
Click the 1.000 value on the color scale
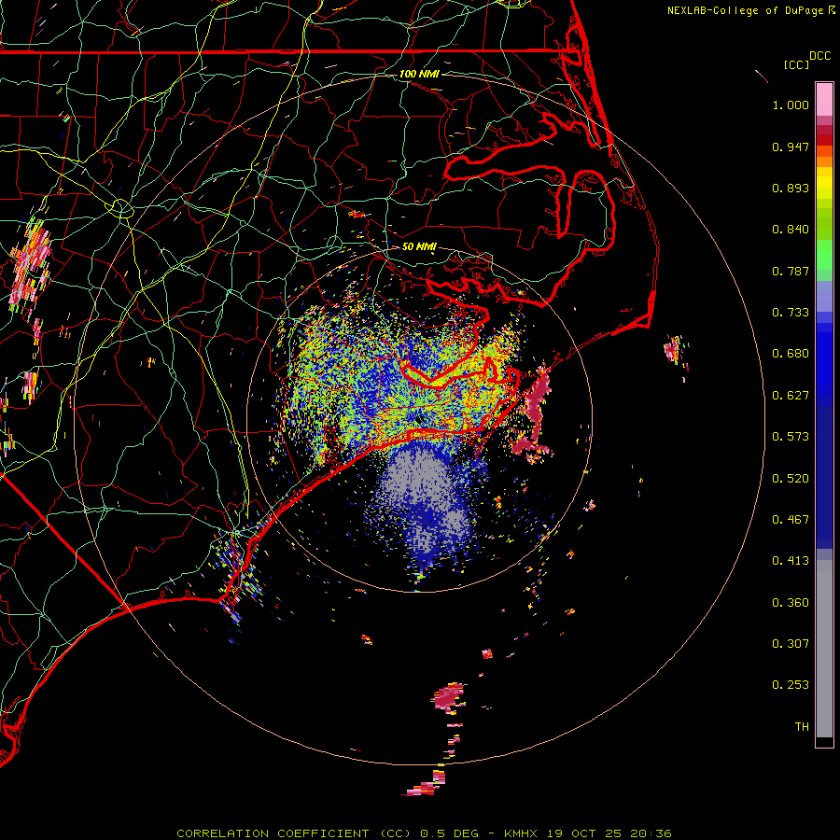[791, 105]
